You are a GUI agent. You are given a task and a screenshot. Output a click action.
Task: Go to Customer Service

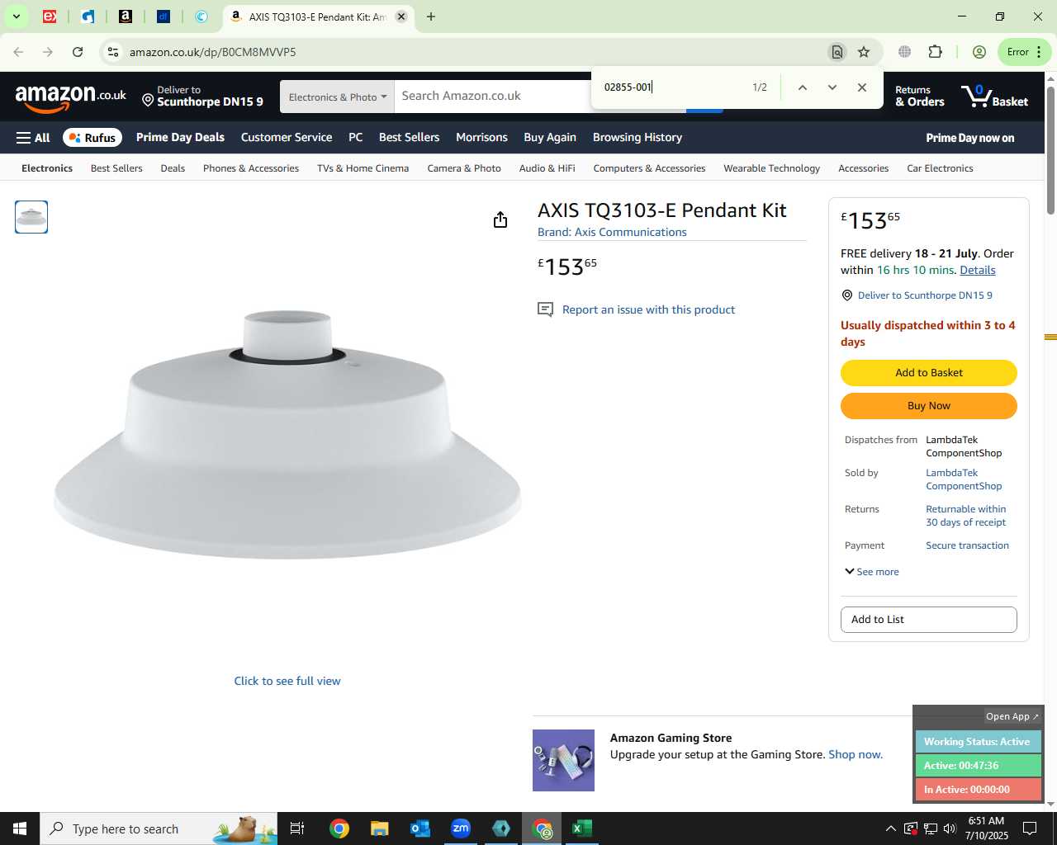[x=287, y=138]
